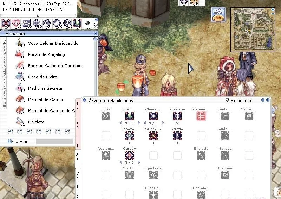281x199 pixels.
Task: Select the Clemen... skill icon
Action: (153, 116)
